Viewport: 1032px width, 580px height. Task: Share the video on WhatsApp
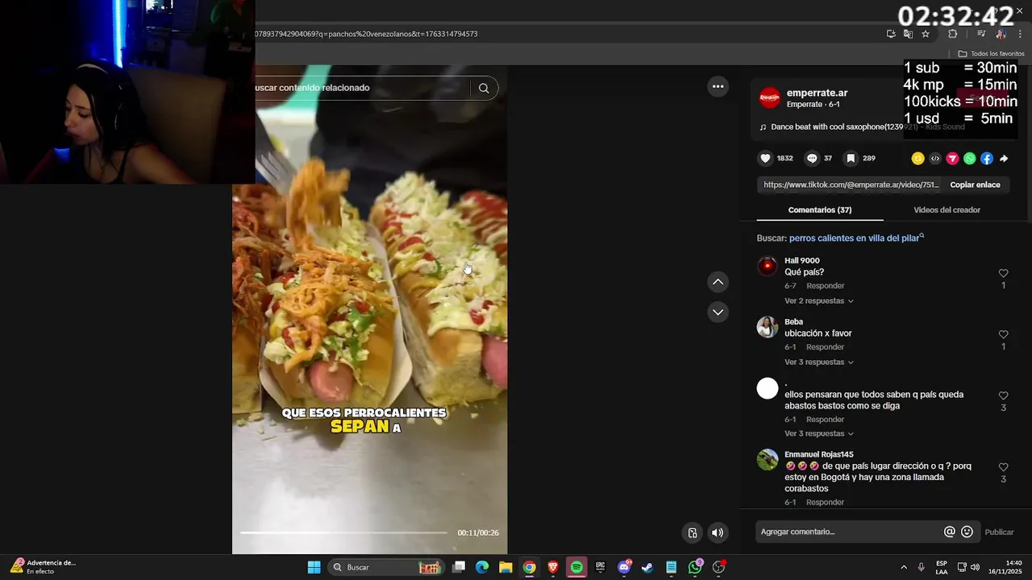pyautogui.click(x=969, y=159)
